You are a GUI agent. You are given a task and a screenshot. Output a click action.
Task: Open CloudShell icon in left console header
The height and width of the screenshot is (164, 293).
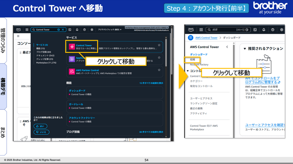(x=70, y=30)
